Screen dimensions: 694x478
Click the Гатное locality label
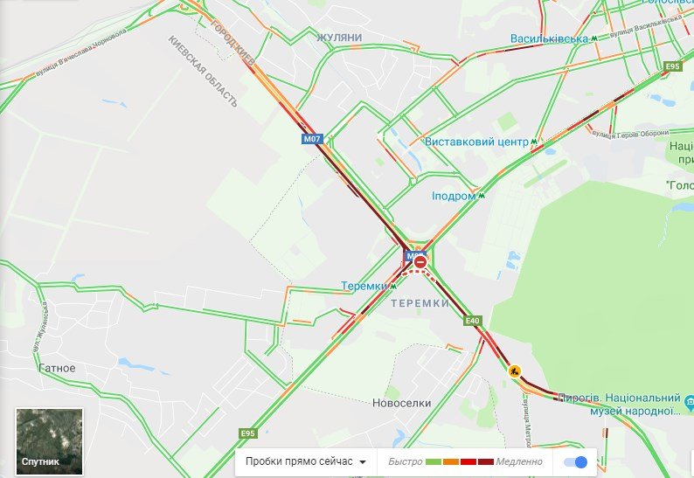tap(57, 368)
